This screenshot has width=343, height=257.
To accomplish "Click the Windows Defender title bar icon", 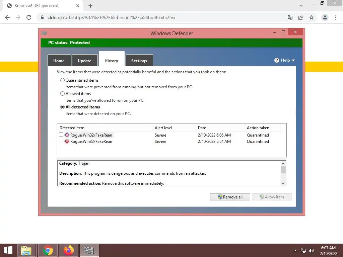I will pos(44,33).
